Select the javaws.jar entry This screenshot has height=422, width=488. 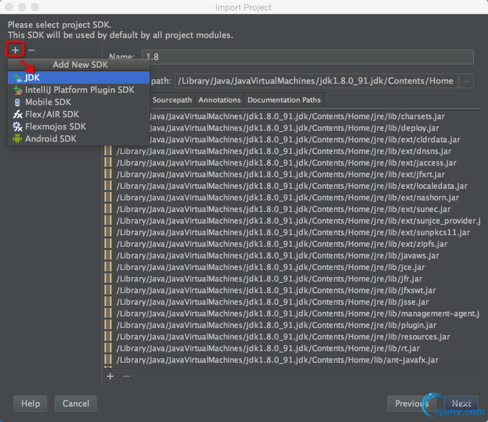tap(293, 256)
